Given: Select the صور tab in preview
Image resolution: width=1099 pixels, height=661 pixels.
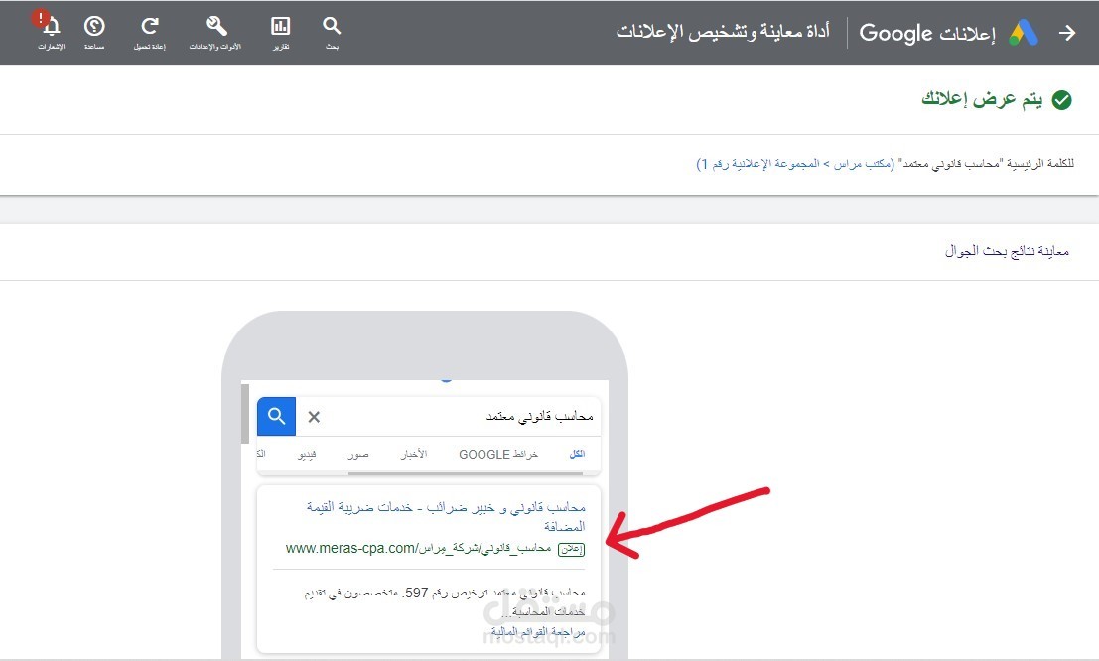Looking at the screenshot, I should pyautogui.click(x=358, y=455).
